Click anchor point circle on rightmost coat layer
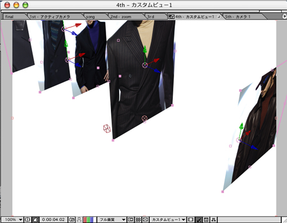Viewport: 287px width, 223px height. pyautogui.click(x=239, y=140)
